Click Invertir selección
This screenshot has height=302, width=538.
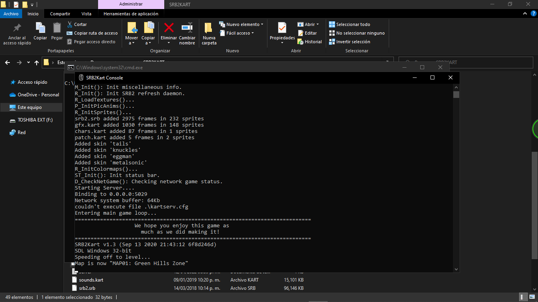tap(350, 42)
